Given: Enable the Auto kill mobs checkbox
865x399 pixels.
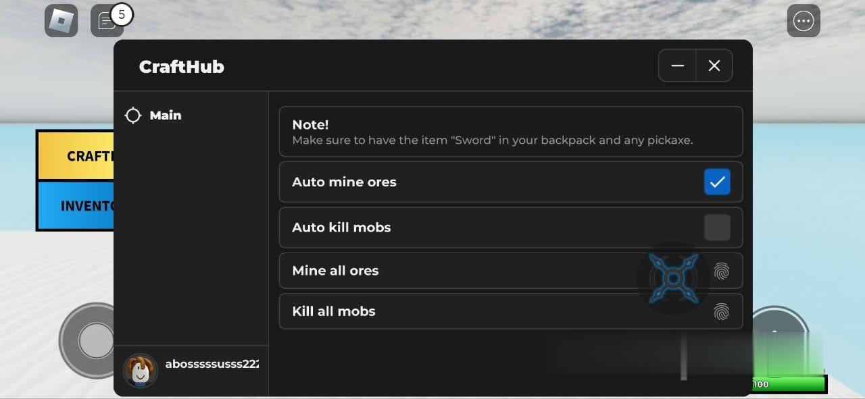Looking at the screenshot, I should pyautogui.click(x=717, y=228).
